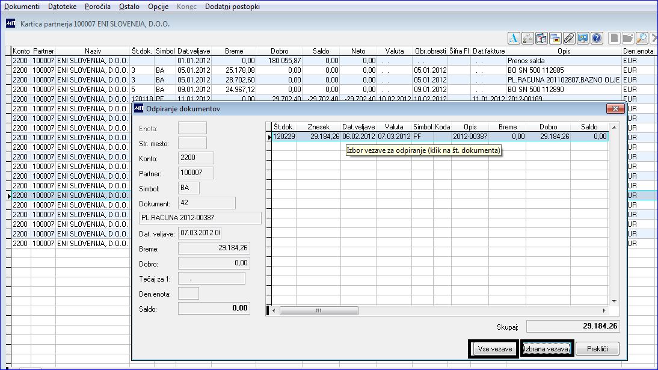Image resolution: width=658 pixels, height=370 pixels.
Task: Click the down arrow of grid vertical scrollbar
Action: [614, 301]
